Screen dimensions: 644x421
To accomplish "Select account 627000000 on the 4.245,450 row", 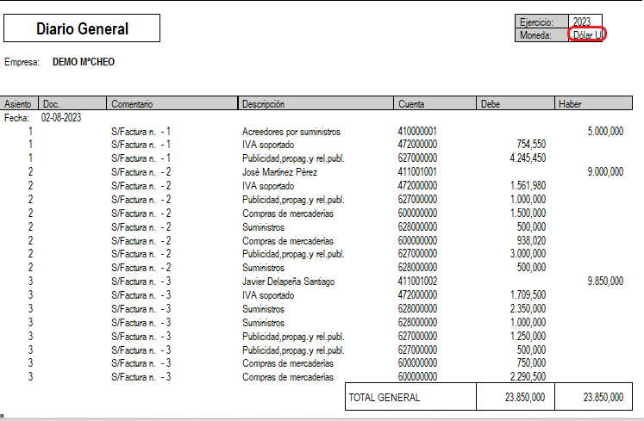I will tap(417, 158).
